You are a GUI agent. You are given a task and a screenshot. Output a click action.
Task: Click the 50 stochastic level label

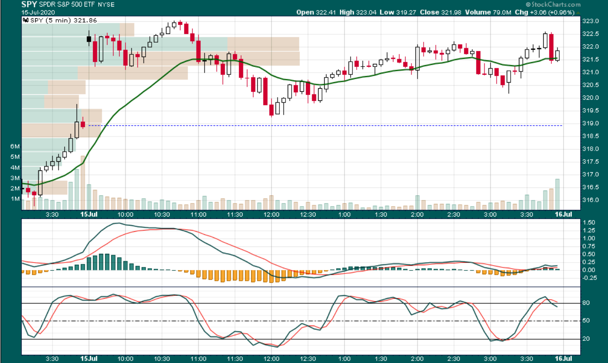tap(587, 321)
